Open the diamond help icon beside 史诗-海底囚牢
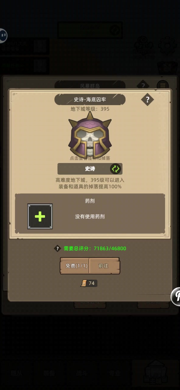The height and width of the screenshot is (390, 180). click(x=147, y=99)
